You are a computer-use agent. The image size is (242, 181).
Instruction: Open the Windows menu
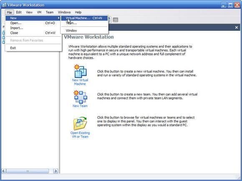click(64, 12)
